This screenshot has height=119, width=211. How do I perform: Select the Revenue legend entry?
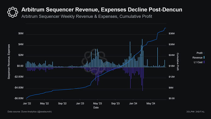tap(198, 58)
